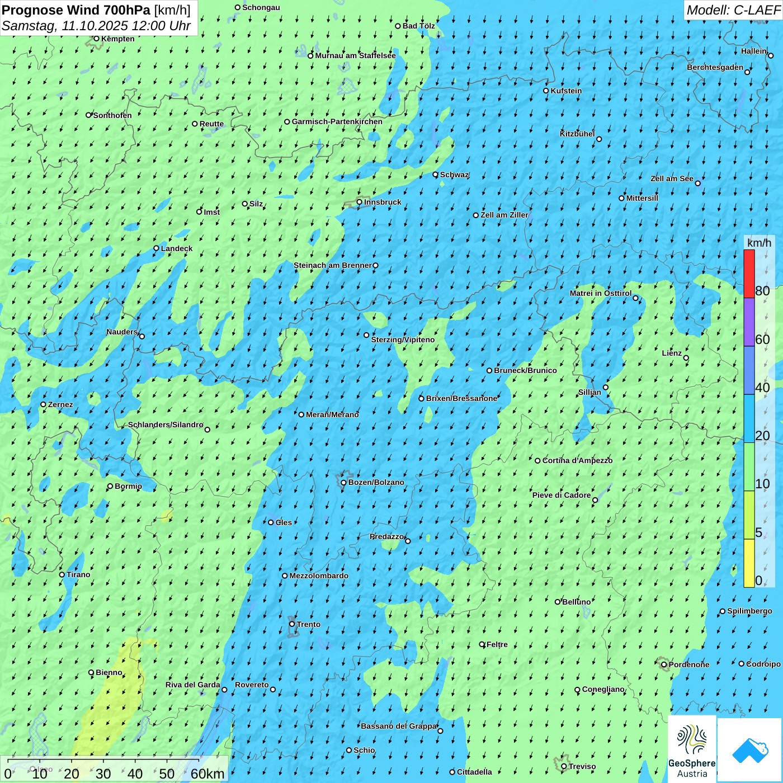Screen dimensions: 783x783
Task: Click the 'Brixen/Bressanone' label
Action: click(461, 398)
